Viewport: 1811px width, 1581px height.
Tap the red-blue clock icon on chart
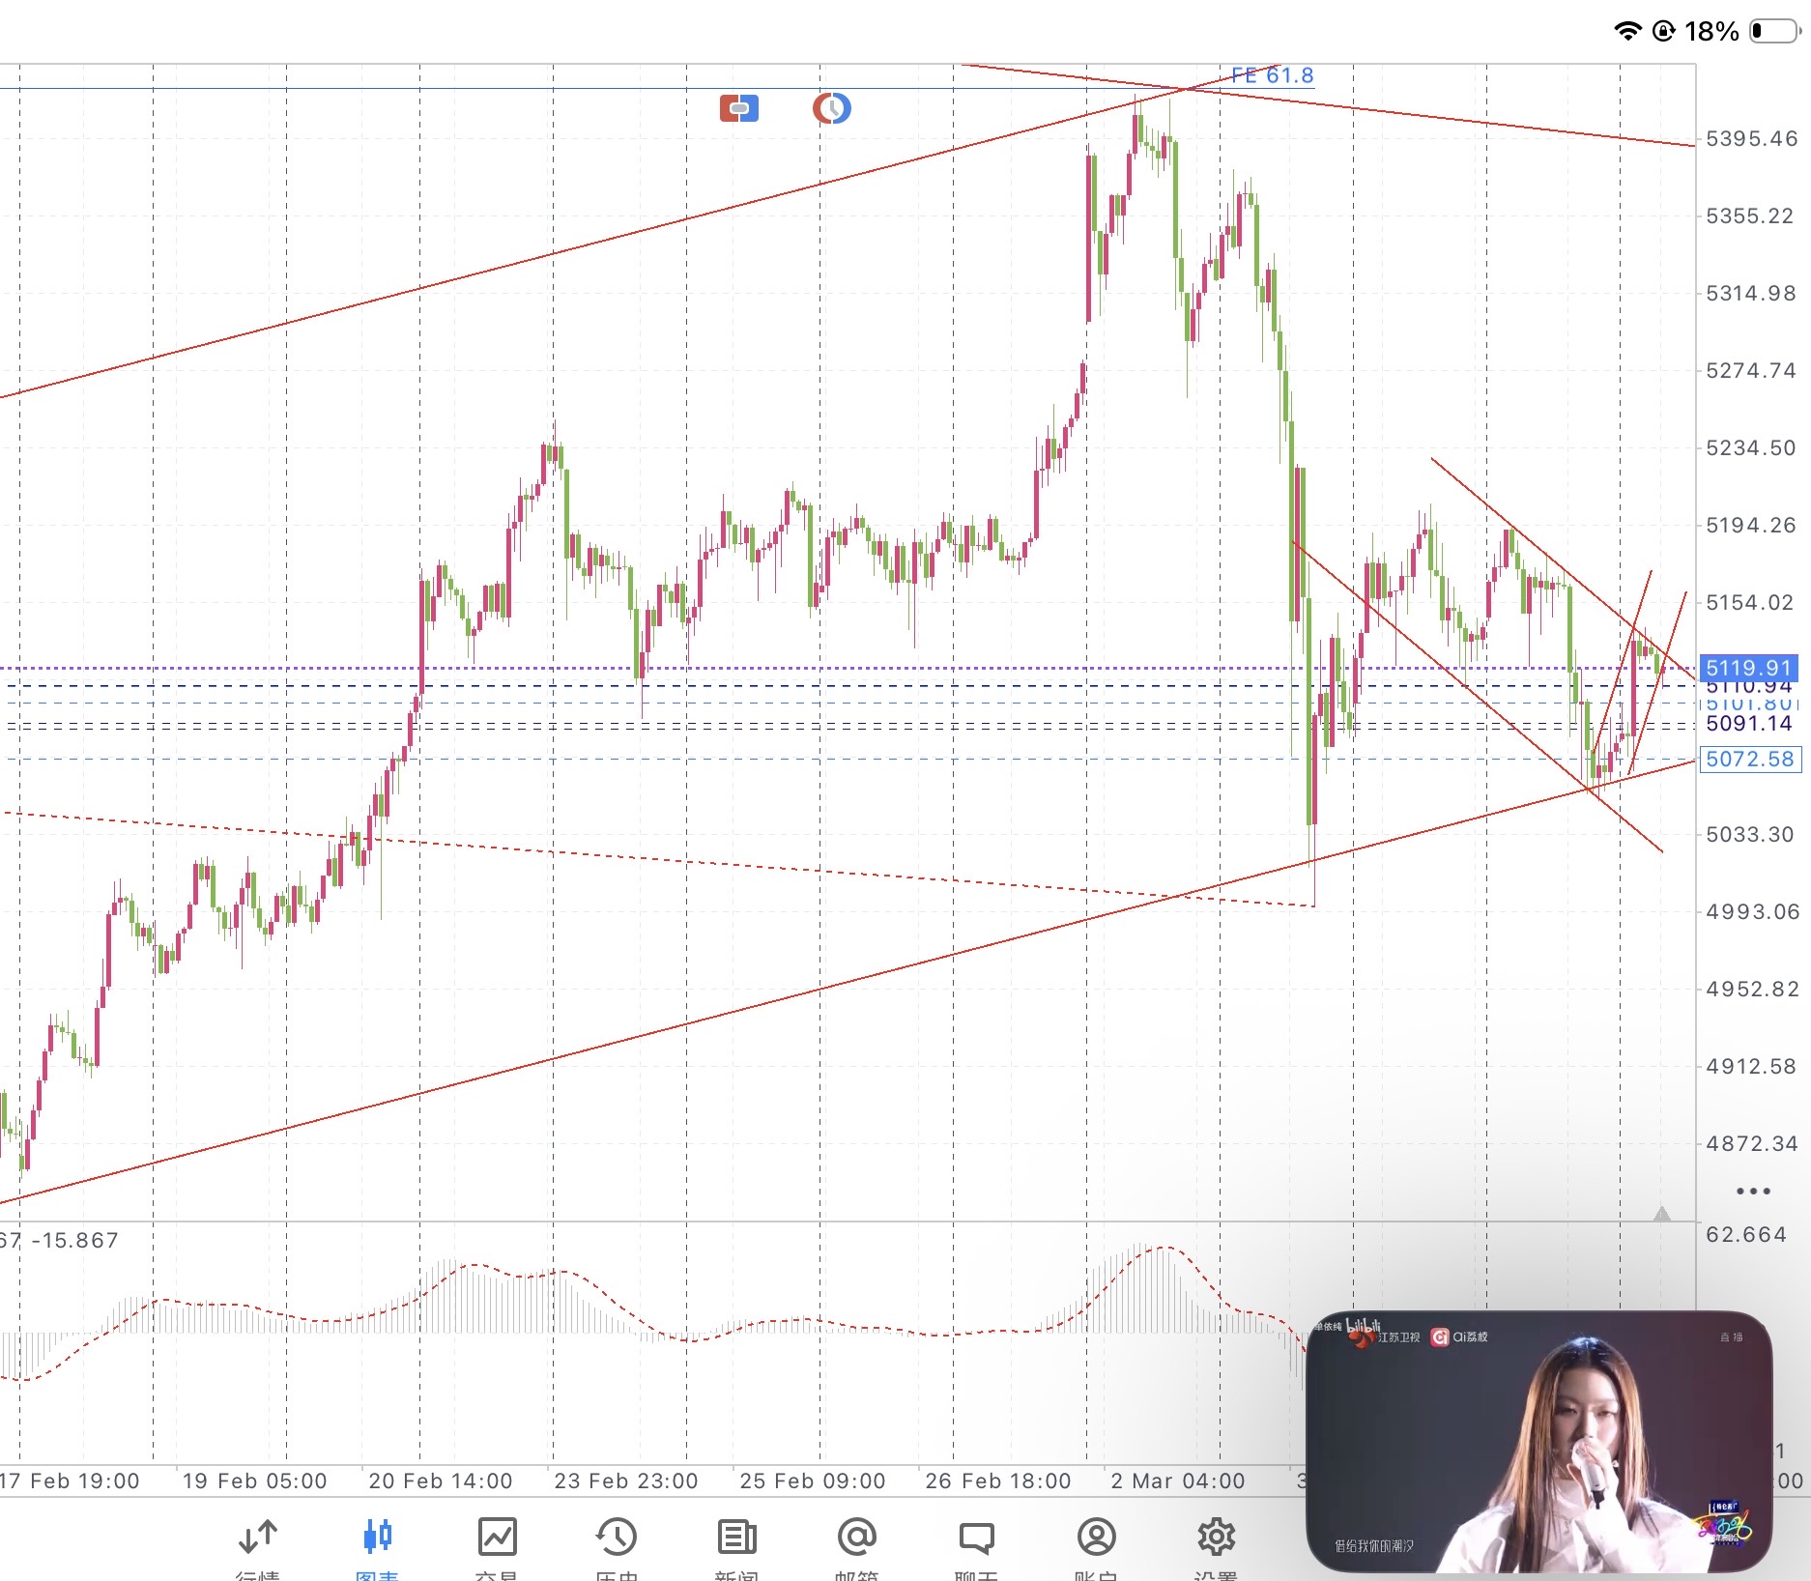[x=831, y=108]
